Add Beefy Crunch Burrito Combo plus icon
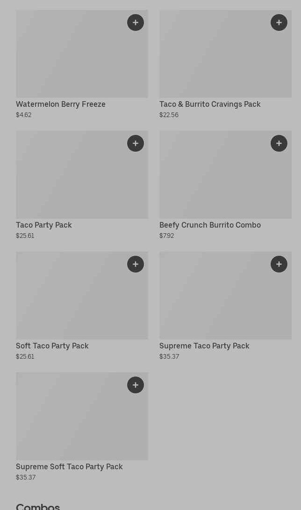Screen dimensions: 301x510 click(x=279, y=143)
